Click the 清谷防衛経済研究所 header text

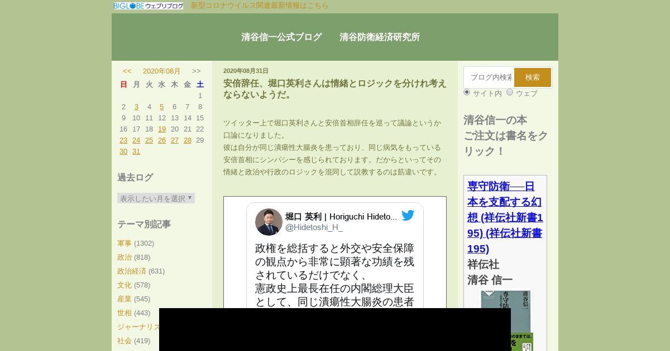380,37
